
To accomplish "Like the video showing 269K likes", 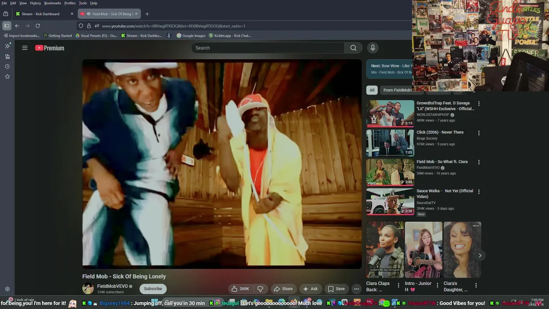I will tap(240, 289).
